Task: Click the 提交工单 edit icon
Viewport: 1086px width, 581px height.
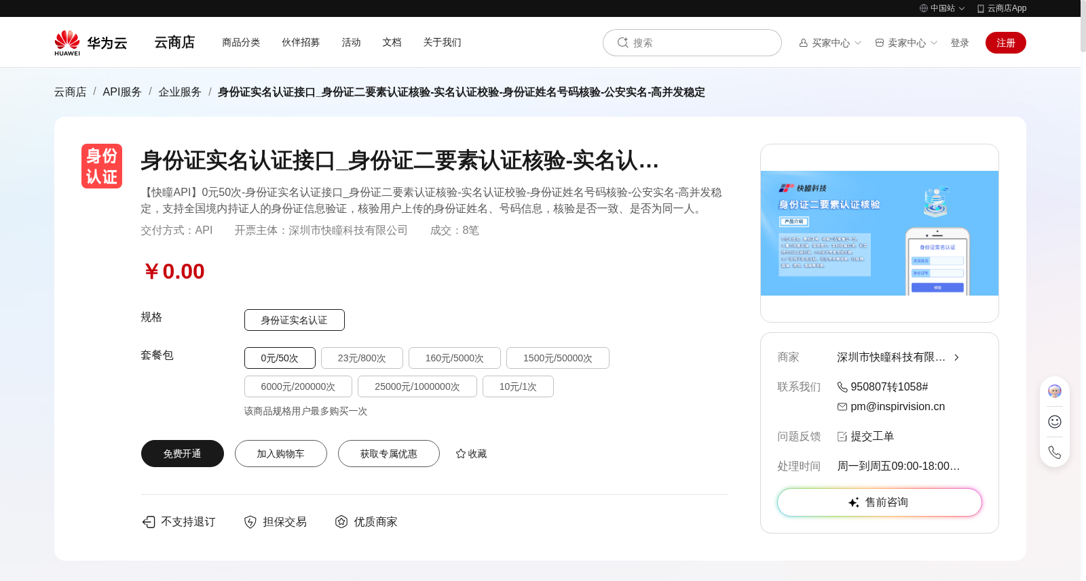Action: 842,437
